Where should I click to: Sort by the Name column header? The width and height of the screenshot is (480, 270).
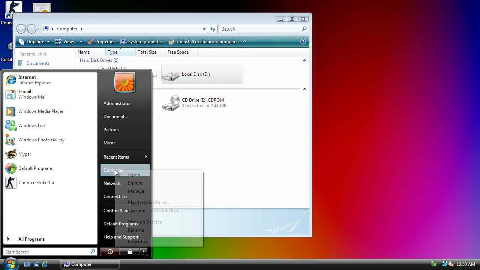90,52
